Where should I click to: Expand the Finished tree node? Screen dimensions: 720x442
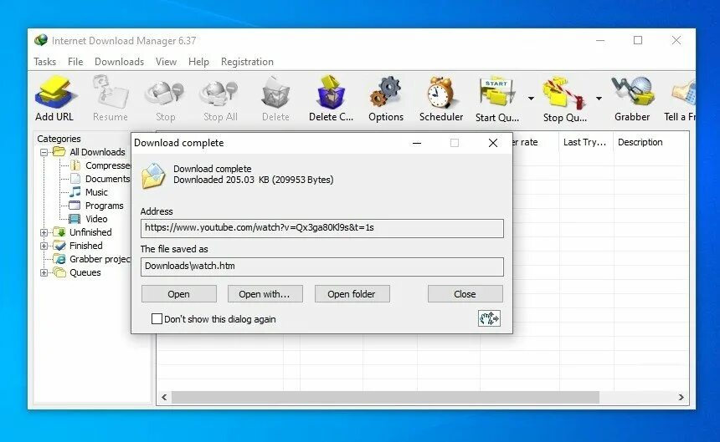[44, 246]
